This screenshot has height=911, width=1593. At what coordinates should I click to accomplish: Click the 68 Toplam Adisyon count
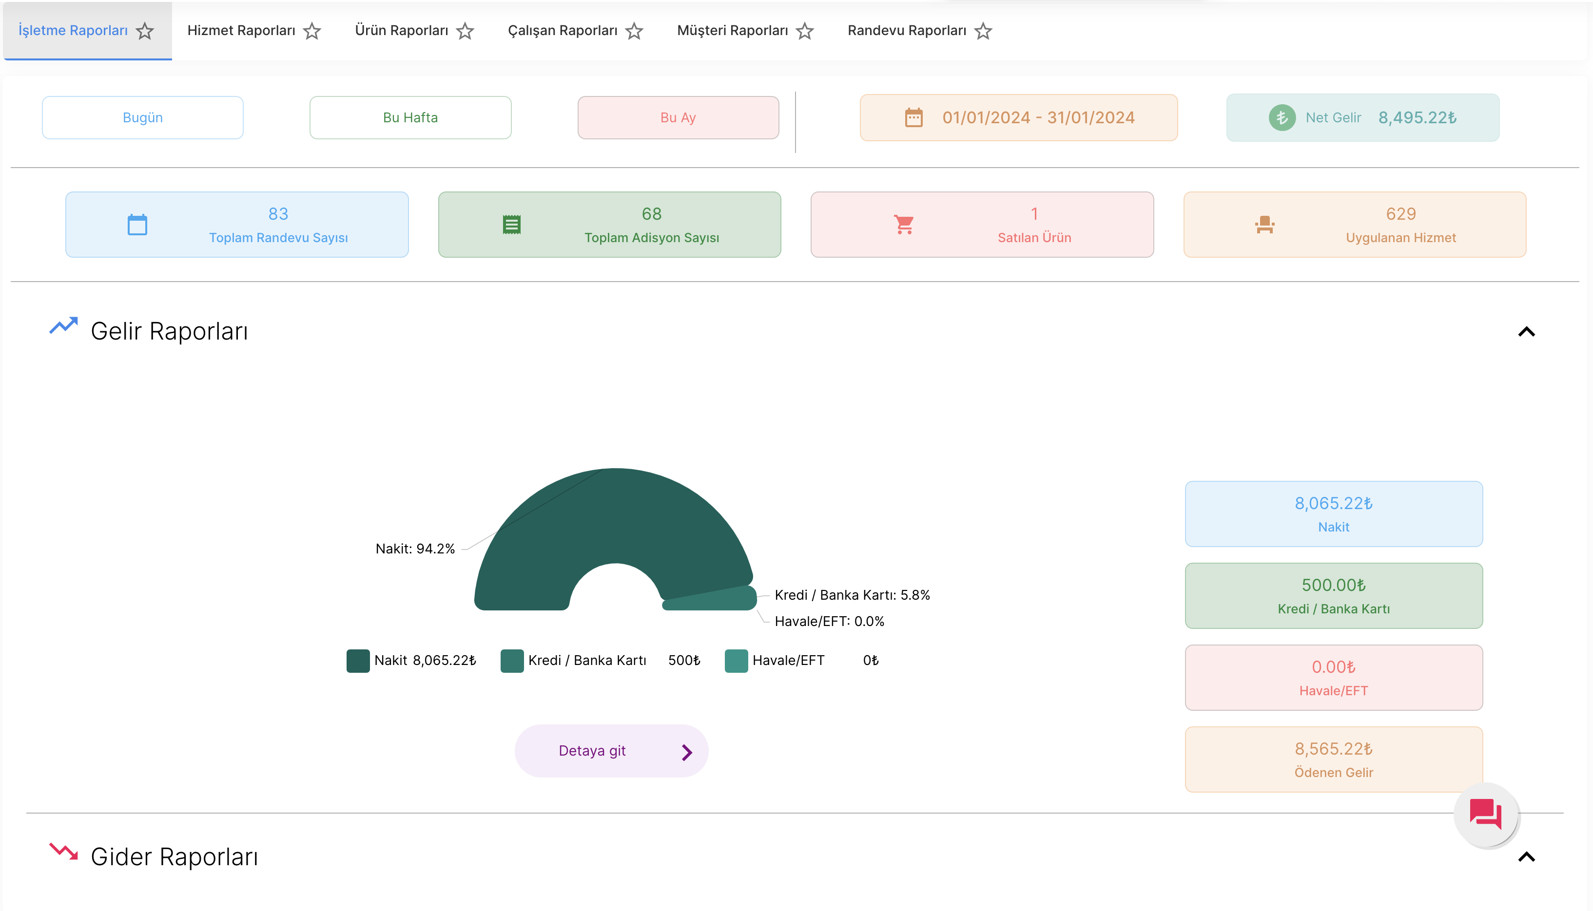[x=652, y=214]
